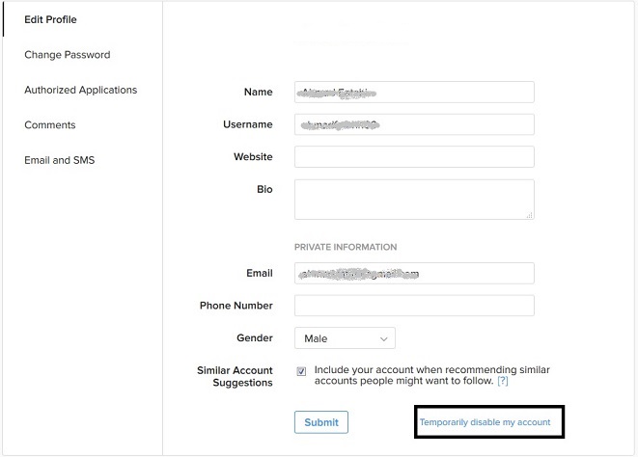Toggle the Similar Account Suggestions checkbox

pos(302,370)
